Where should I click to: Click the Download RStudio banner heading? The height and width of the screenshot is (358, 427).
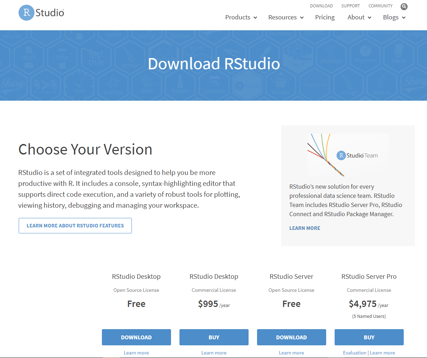[x=214, y=64]
